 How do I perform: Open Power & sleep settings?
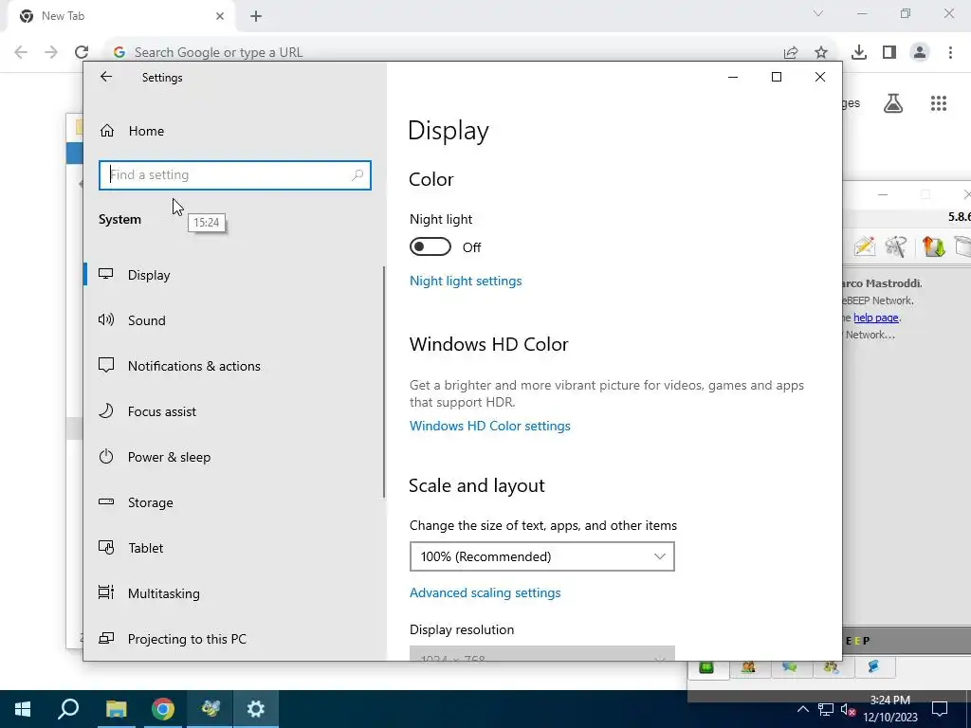(x=234, y=457)
